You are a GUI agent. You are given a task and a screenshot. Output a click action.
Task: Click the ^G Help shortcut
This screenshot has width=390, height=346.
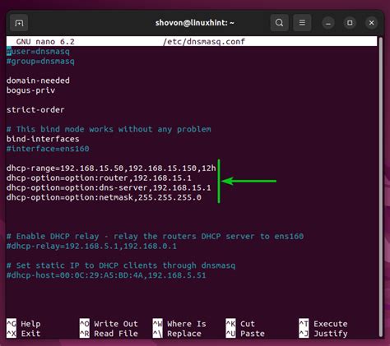pyautogui.click(x=24, y=324)
